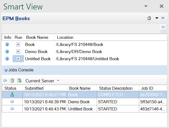The width and height of the screenshot is (169, 128).
Task: Open the Current Server dropdown
Action: [58, 80]
